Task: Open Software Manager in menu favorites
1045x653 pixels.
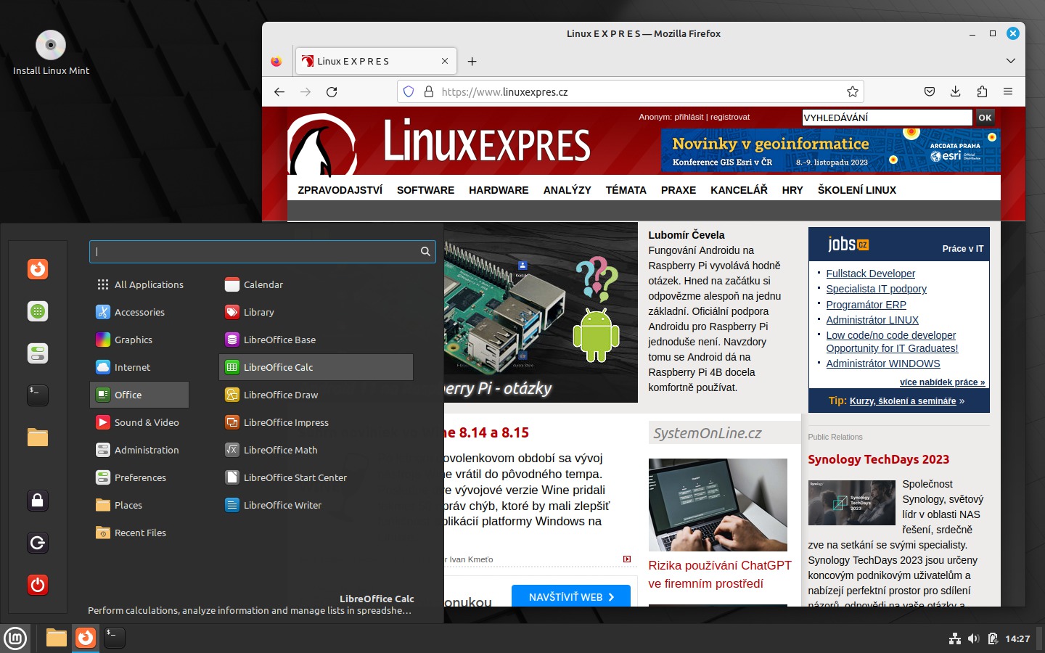Action: click(x=38, y=311)
